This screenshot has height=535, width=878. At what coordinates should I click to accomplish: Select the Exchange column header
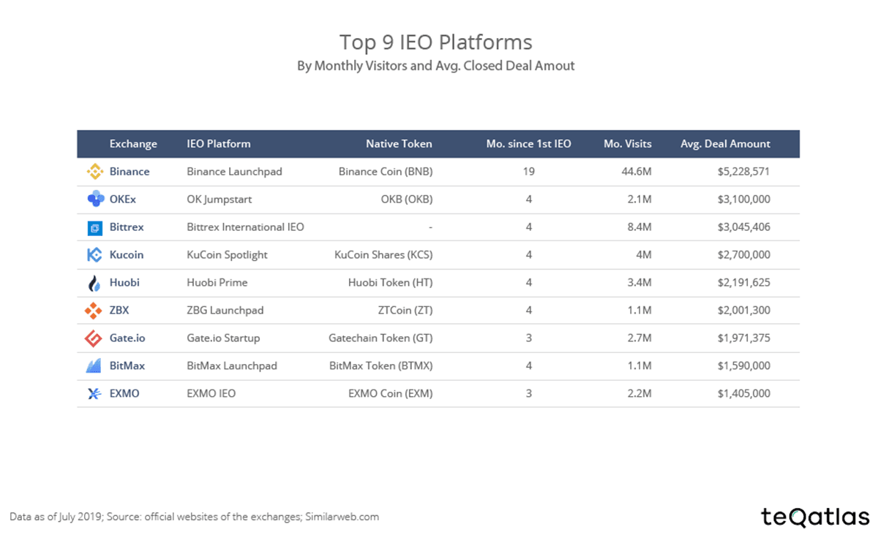[133, 144]
